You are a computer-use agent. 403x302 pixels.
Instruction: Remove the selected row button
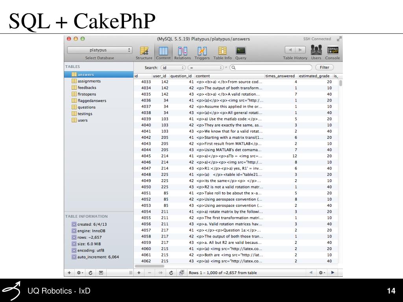[x=150, y=273]
